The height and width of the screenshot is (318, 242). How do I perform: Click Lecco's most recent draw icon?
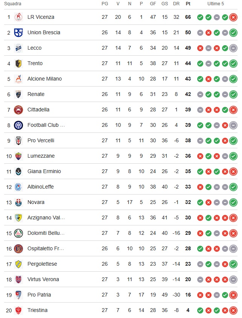233,48
